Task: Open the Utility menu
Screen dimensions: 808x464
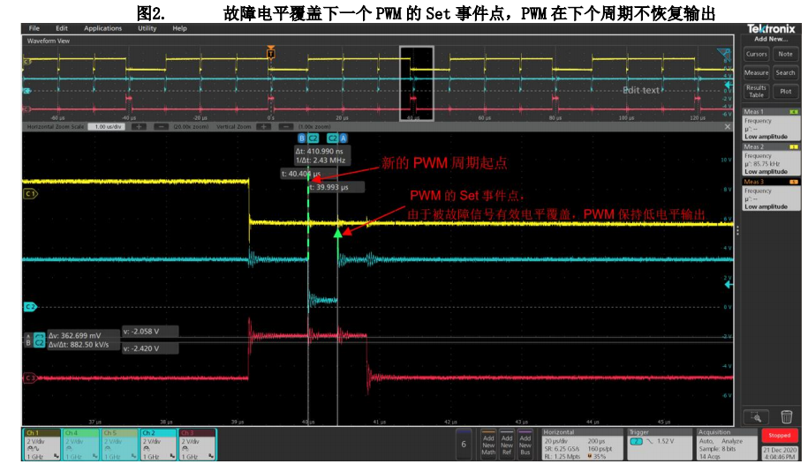Action: coord(147,28)
